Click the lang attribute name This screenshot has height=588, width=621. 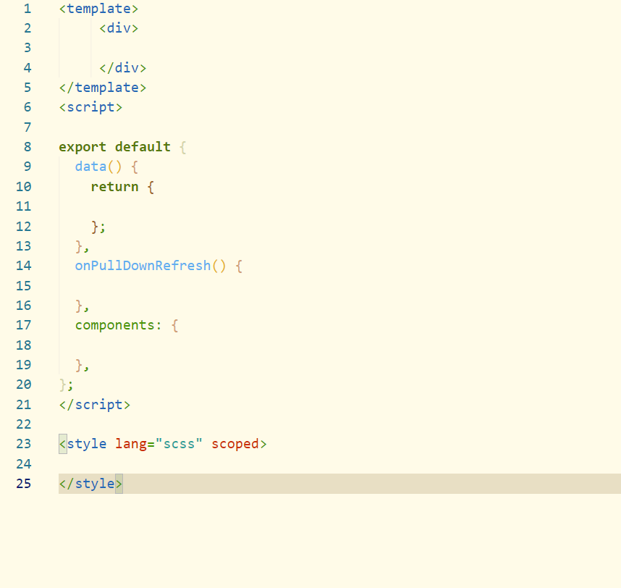point(131,444)
